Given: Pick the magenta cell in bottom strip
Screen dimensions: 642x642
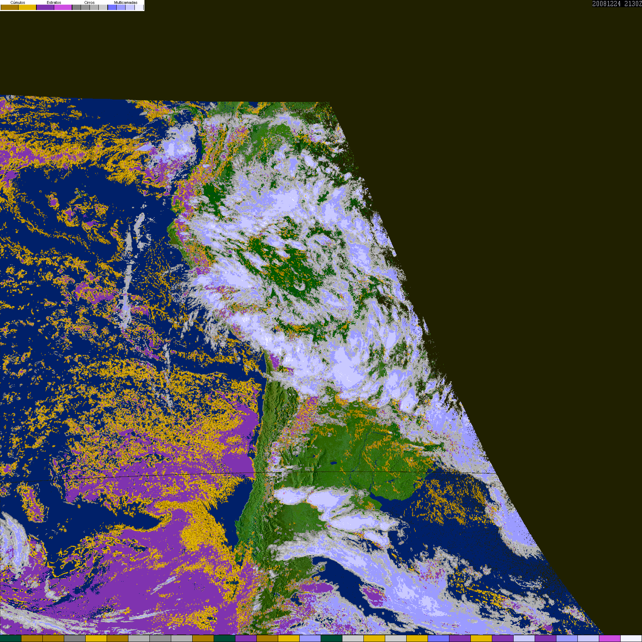Looking at the screenshot, I should (610, 638).
